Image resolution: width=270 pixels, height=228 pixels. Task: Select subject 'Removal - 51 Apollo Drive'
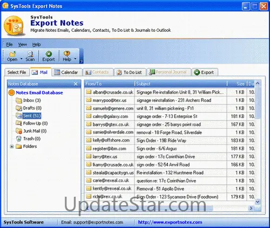160,189
